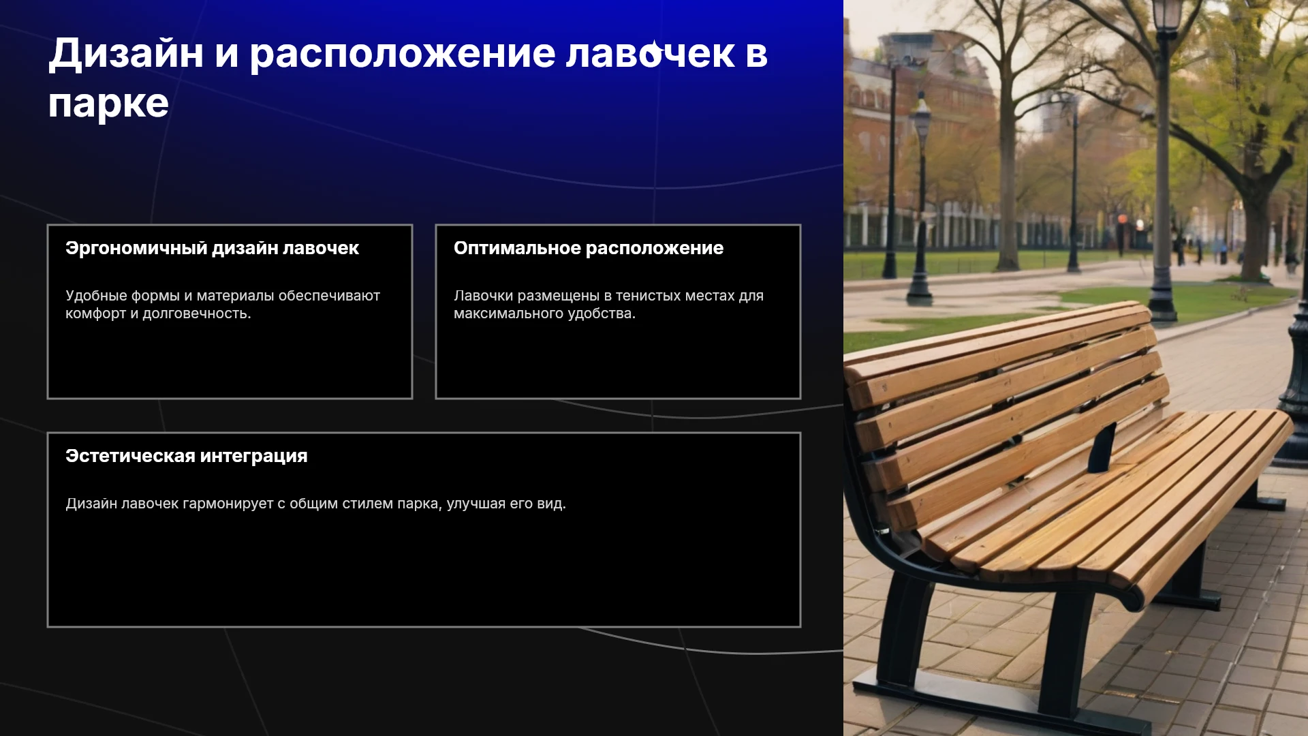The width and height of the screenshot is (1308, 736).
Task: Click empty space inside the "Эргономичный дизайн лавочек" card
Action: [230, 361]
